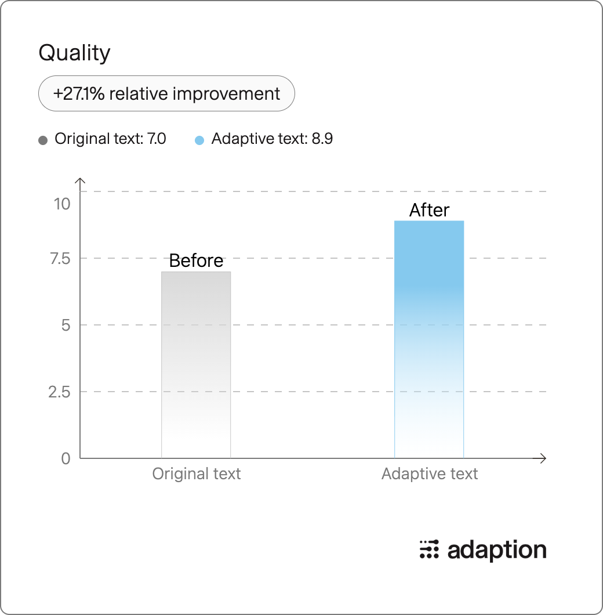Click the adaption logo icon
This screenshot has height=615, width=603.
[429, 549]
